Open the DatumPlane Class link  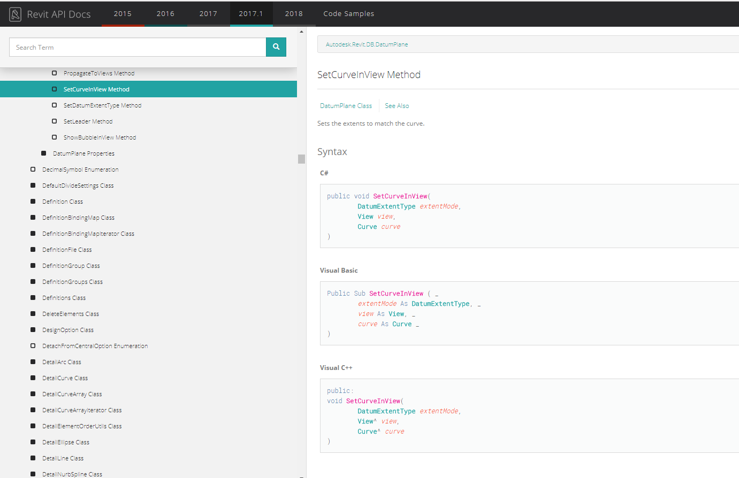click(346, 106)
